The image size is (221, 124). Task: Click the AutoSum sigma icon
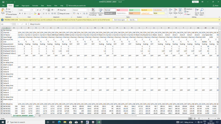(x=185, y=9)
